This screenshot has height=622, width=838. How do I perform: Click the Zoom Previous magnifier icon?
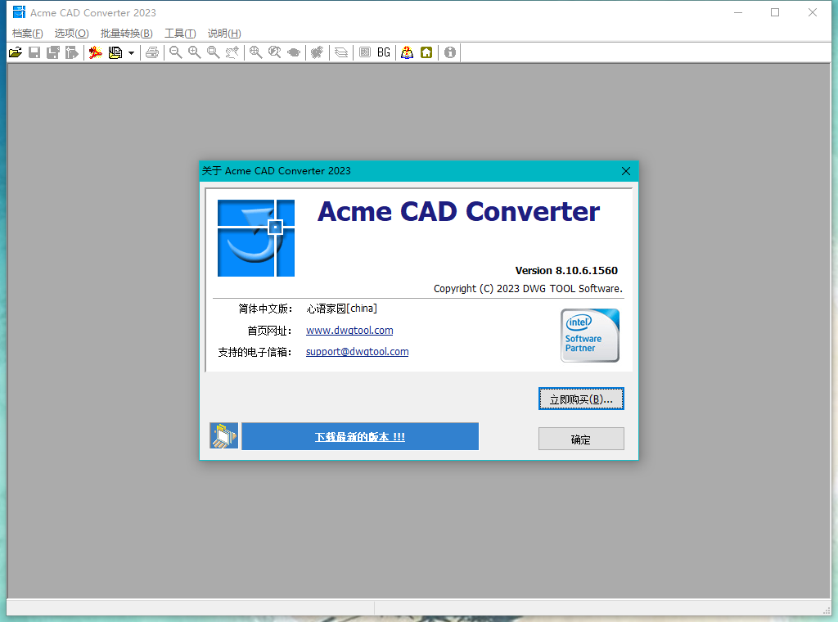pos(275,52)
